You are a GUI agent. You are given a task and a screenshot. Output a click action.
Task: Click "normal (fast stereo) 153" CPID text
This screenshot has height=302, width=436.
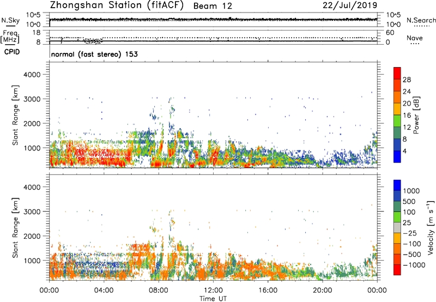click(94, 54)
